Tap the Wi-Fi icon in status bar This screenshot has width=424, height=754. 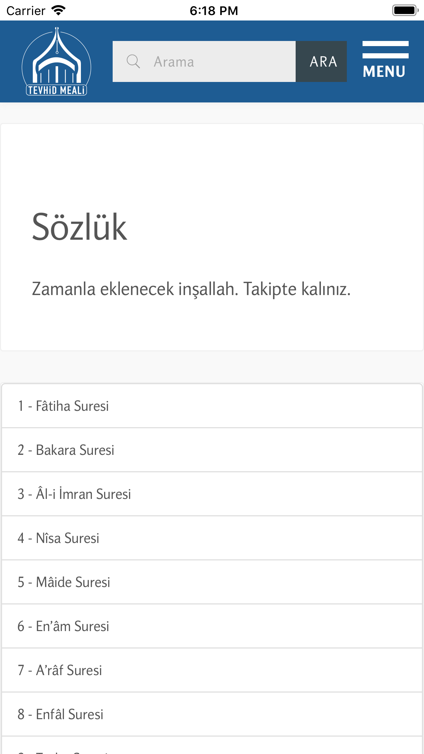[x=59, y=10]
